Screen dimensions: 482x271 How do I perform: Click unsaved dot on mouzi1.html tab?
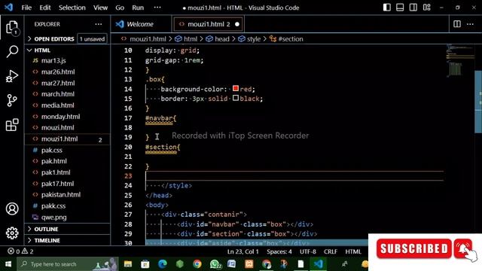click(237, 24)
